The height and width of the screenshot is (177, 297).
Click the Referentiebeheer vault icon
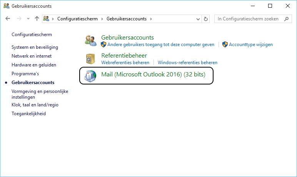coord(91,58)
